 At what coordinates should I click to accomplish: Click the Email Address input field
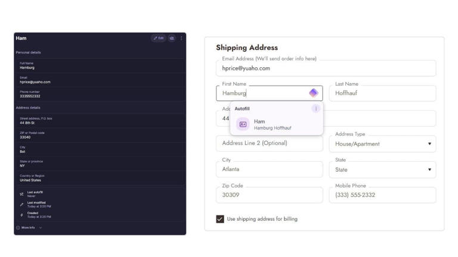point(326,68)
